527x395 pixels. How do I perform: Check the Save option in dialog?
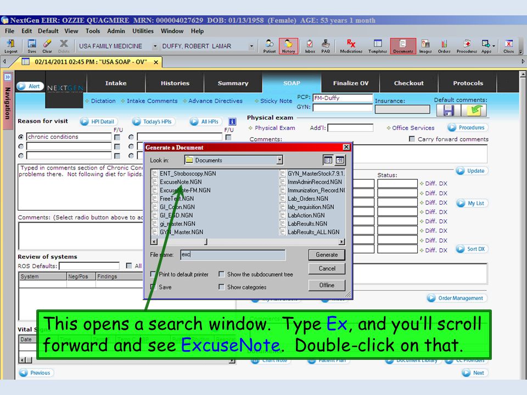pos(153,287)
